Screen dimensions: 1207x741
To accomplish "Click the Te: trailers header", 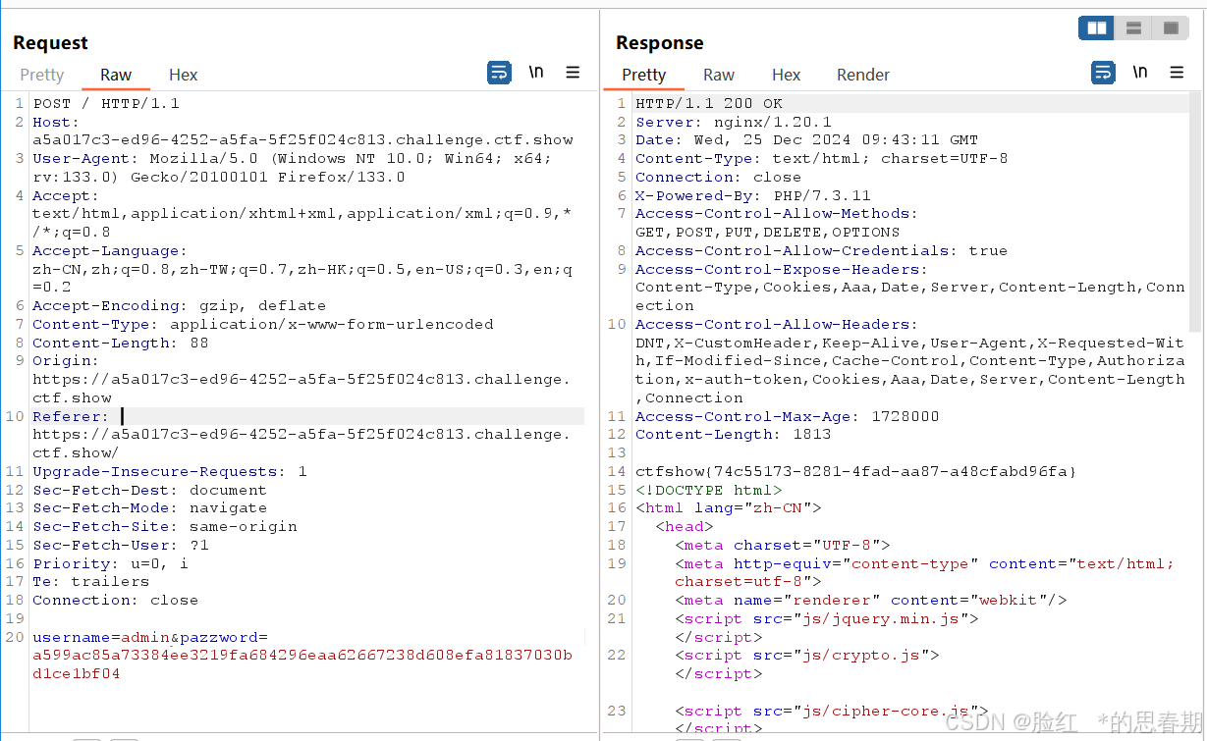I will [91, 581].
